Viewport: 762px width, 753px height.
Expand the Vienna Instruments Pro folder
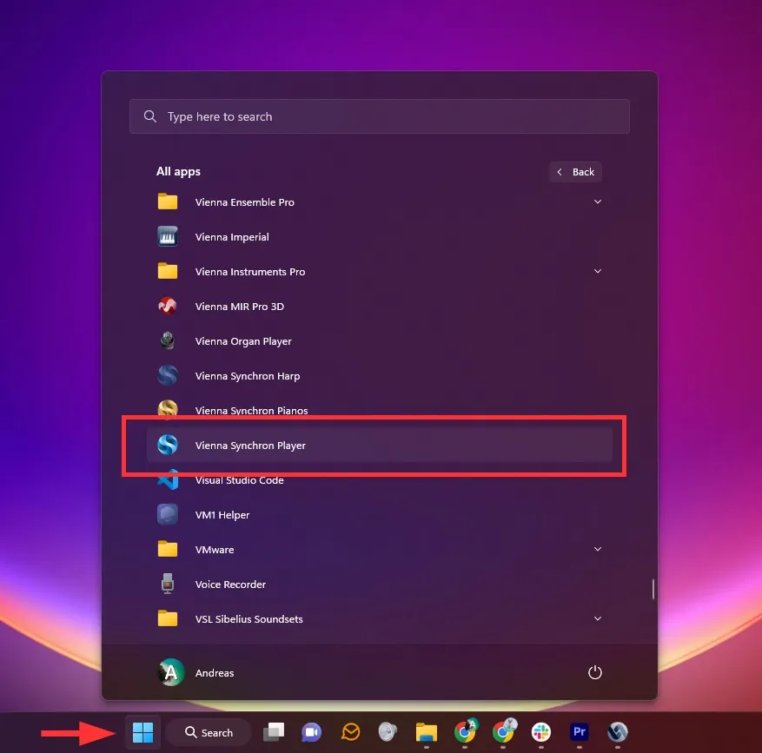tap(597, 272)
